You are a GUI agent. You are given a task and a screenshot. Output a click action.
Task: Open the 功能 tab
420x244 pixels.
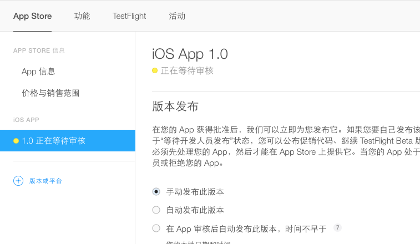pyautogui.click(x=82, y=16)
